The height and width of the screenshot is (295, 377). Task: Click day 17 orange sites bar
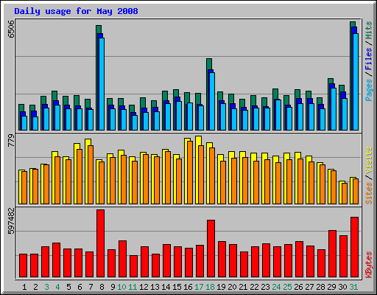[x=201, y=175]
